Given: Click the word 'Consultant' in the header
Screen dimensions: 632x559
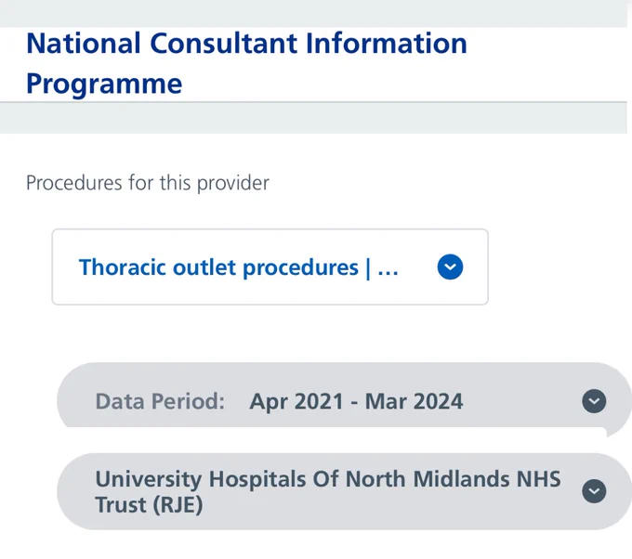Looking at the screenshot, I should click(x=224, y=43).
